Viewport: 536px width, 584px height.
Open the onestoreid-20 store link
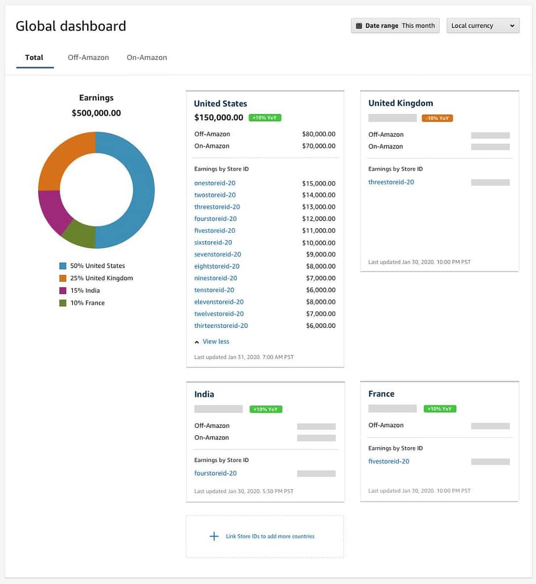[215, 183]
